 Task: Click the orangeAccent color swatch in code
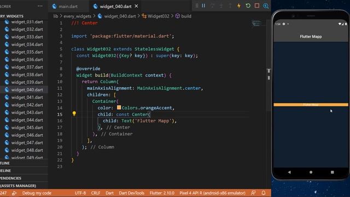pos(119,108)
